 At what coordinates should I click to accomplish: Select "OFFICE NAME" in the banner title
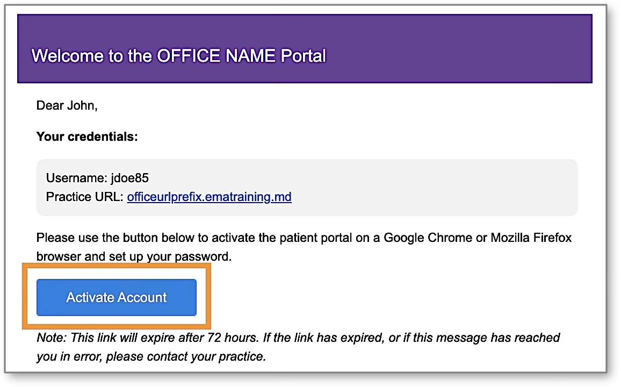(x=216, y=56)
